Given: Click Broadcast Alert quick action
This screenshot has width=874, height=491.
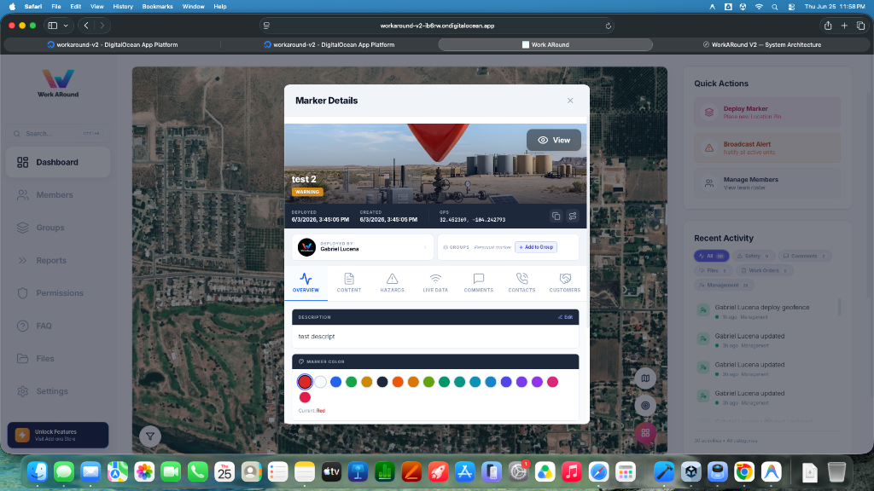Looking at the screenshot, I should pos(767,147).
